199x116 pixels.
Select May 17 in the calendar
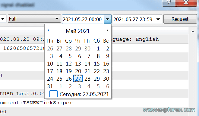tap(50, 71)
